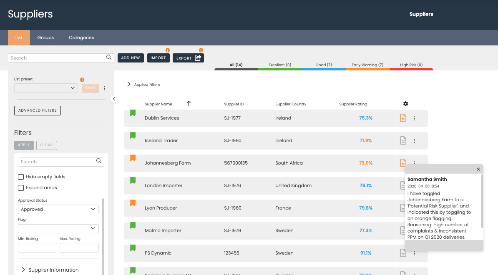Click the search magnifier icon in top search bar
The width and height of the screenshot is (498, 275).
pos(108,57)
